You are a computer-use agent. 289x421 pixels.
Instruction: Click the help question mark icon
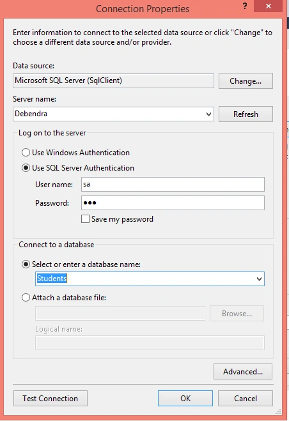click(245, 6)
